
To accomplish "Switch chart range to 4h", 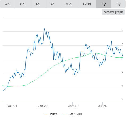I will click(7, 4).
